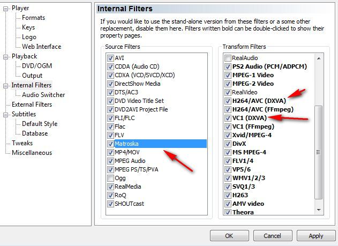
Task: Select the Subtitles tree item
Action: (x=24, y=114)
